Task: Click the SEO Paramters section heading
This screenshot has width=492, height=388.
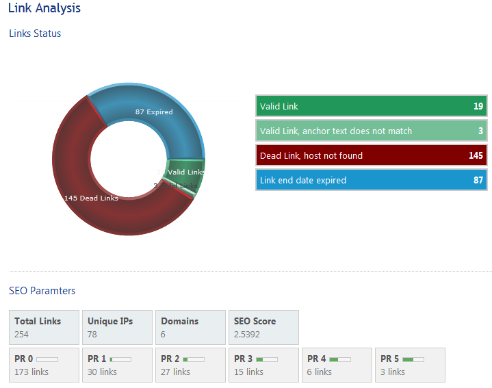Action: tap(42, 291)
